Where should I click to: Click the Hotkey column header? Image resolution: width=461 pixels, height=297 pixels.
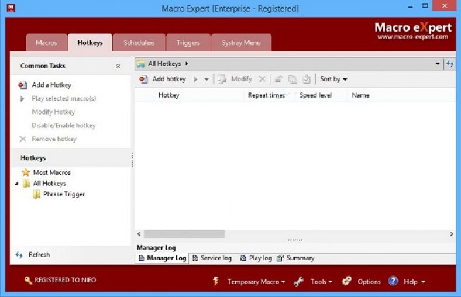pos(198,95)
